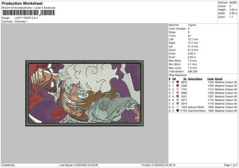Click the EndX value 0.00 in
Viewport: 239px width, 168px height.
coord(192,53)
